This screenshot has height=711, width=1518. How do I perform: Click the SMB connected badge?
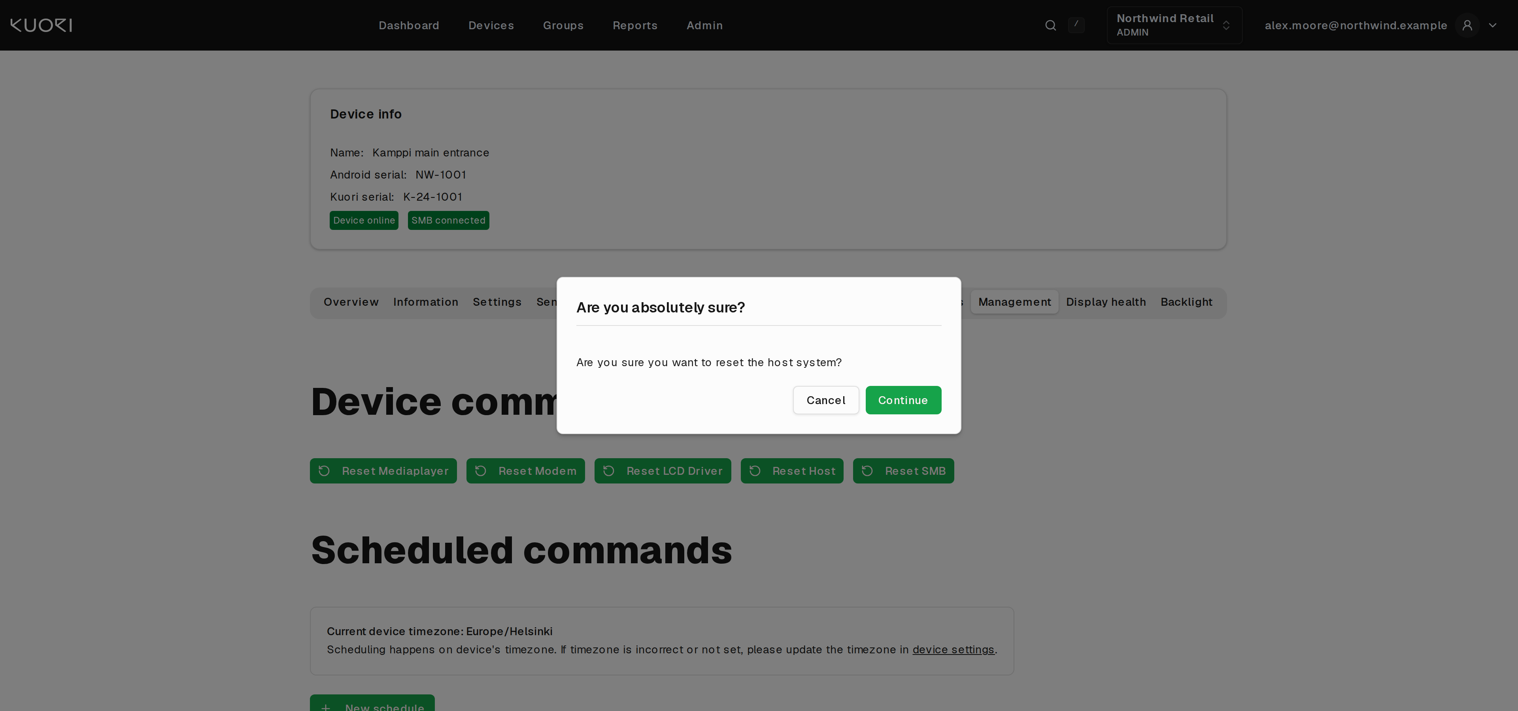448,221
